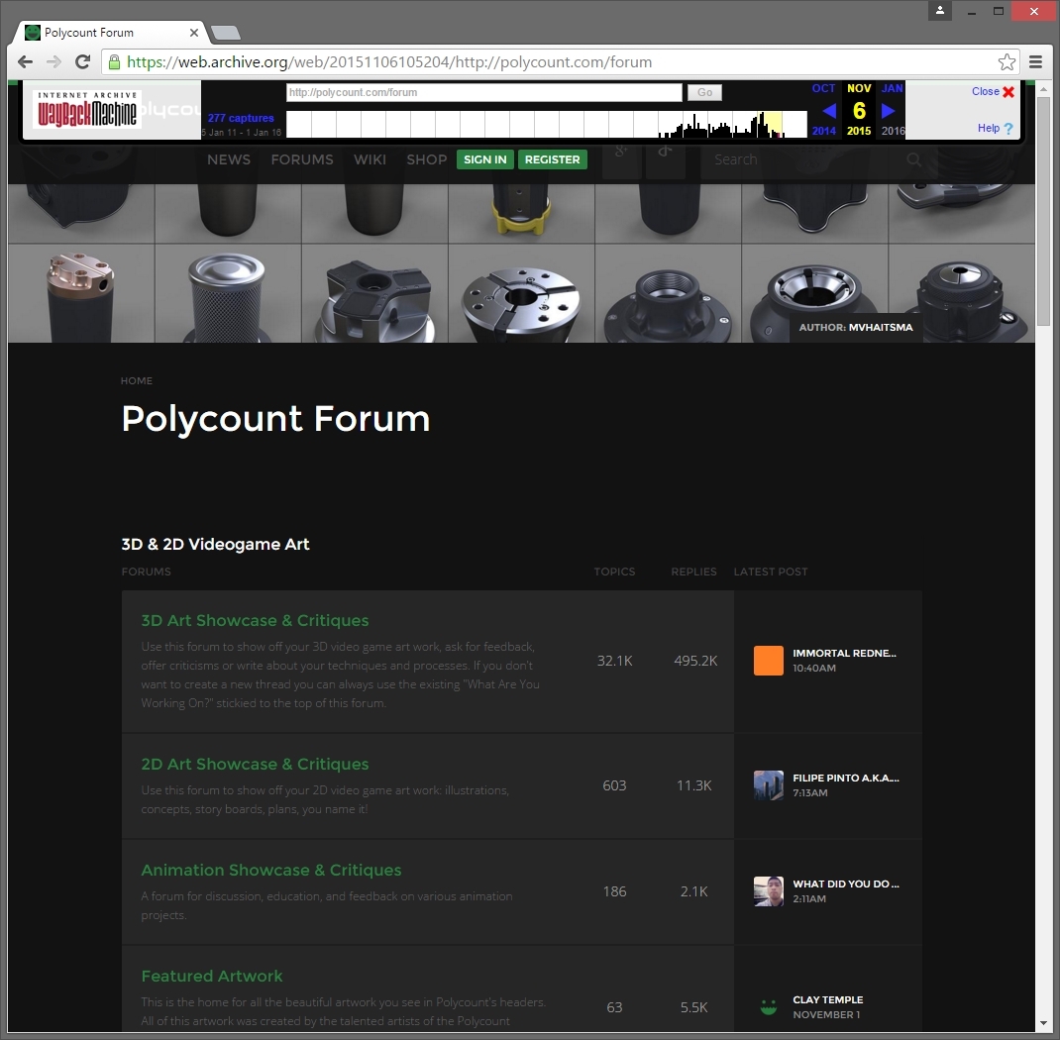Click the Wayback Machine logo
This screenshot has height=1040, width=1060.
87,110
